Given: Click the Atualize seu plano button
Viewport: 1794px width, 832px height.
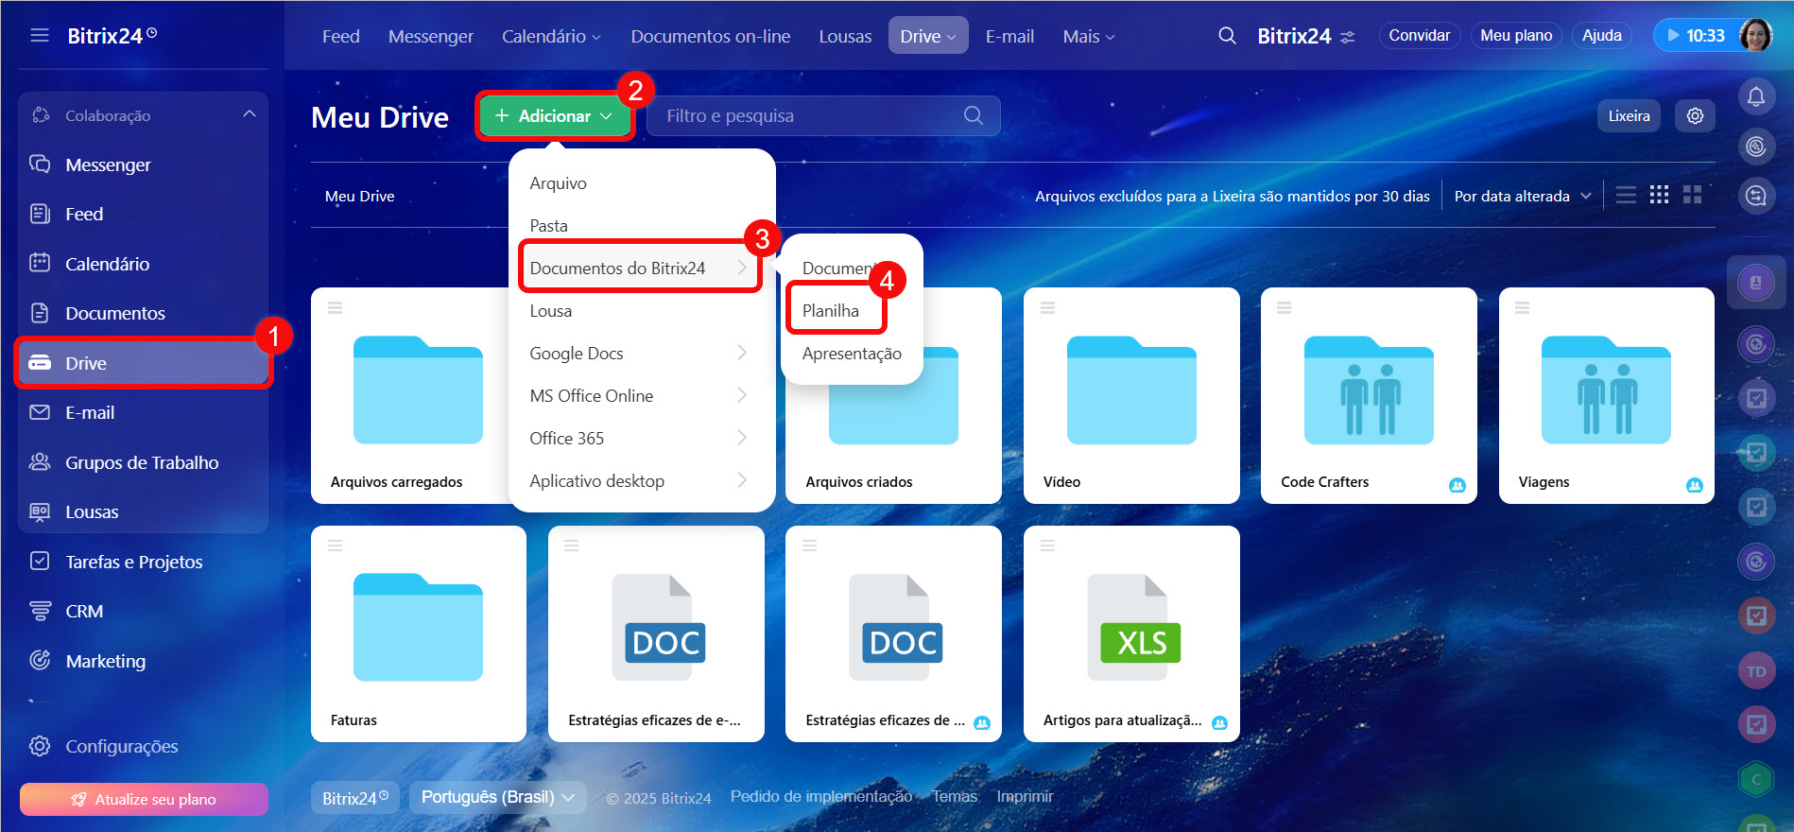Looking at the screenshot, I should pos(144,799).
